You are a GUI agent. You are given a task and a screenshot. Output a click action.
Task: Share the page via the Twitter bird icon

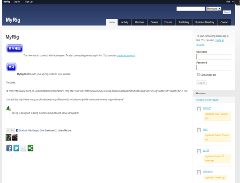16,148
